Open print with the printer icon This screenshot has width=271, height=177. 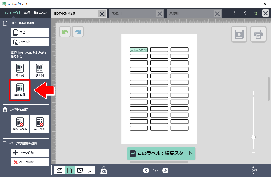258,34
